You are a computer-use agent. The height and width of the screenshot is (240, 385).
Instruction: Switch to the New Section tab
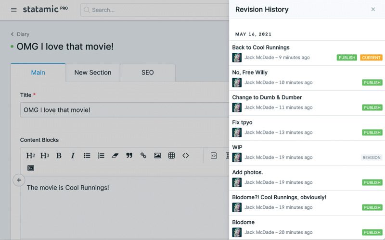click(x=92, y=72)
